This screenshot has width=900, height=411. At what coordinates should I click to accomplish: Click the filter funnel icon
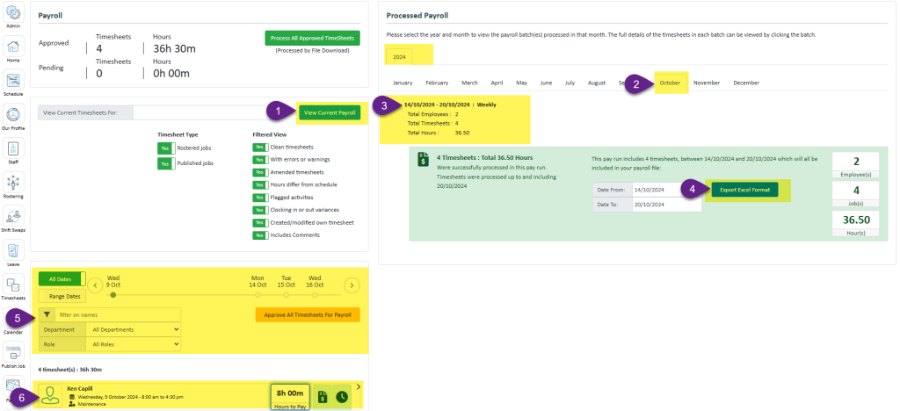47,314
